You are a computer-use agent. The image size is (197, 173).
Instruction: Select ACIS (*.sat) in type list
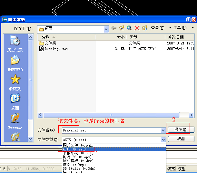[x=114, y=149]
